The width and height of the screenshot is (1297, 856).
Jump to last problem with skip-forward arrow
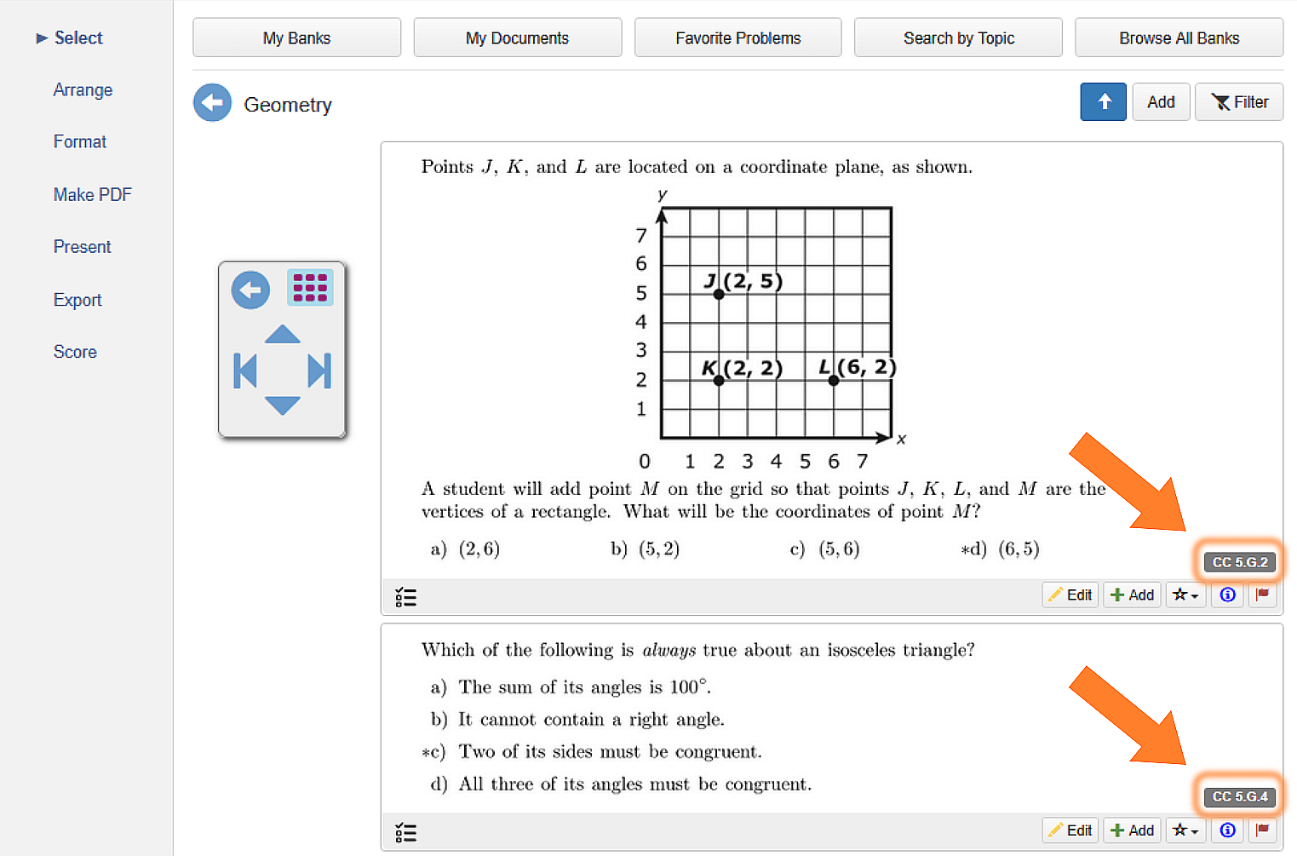tap(319, 371)
